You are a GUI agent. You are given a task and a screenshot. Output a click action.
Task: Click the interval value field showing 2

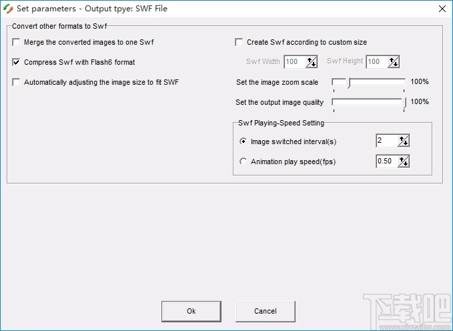pyautogui.click(x=387, y=141)
